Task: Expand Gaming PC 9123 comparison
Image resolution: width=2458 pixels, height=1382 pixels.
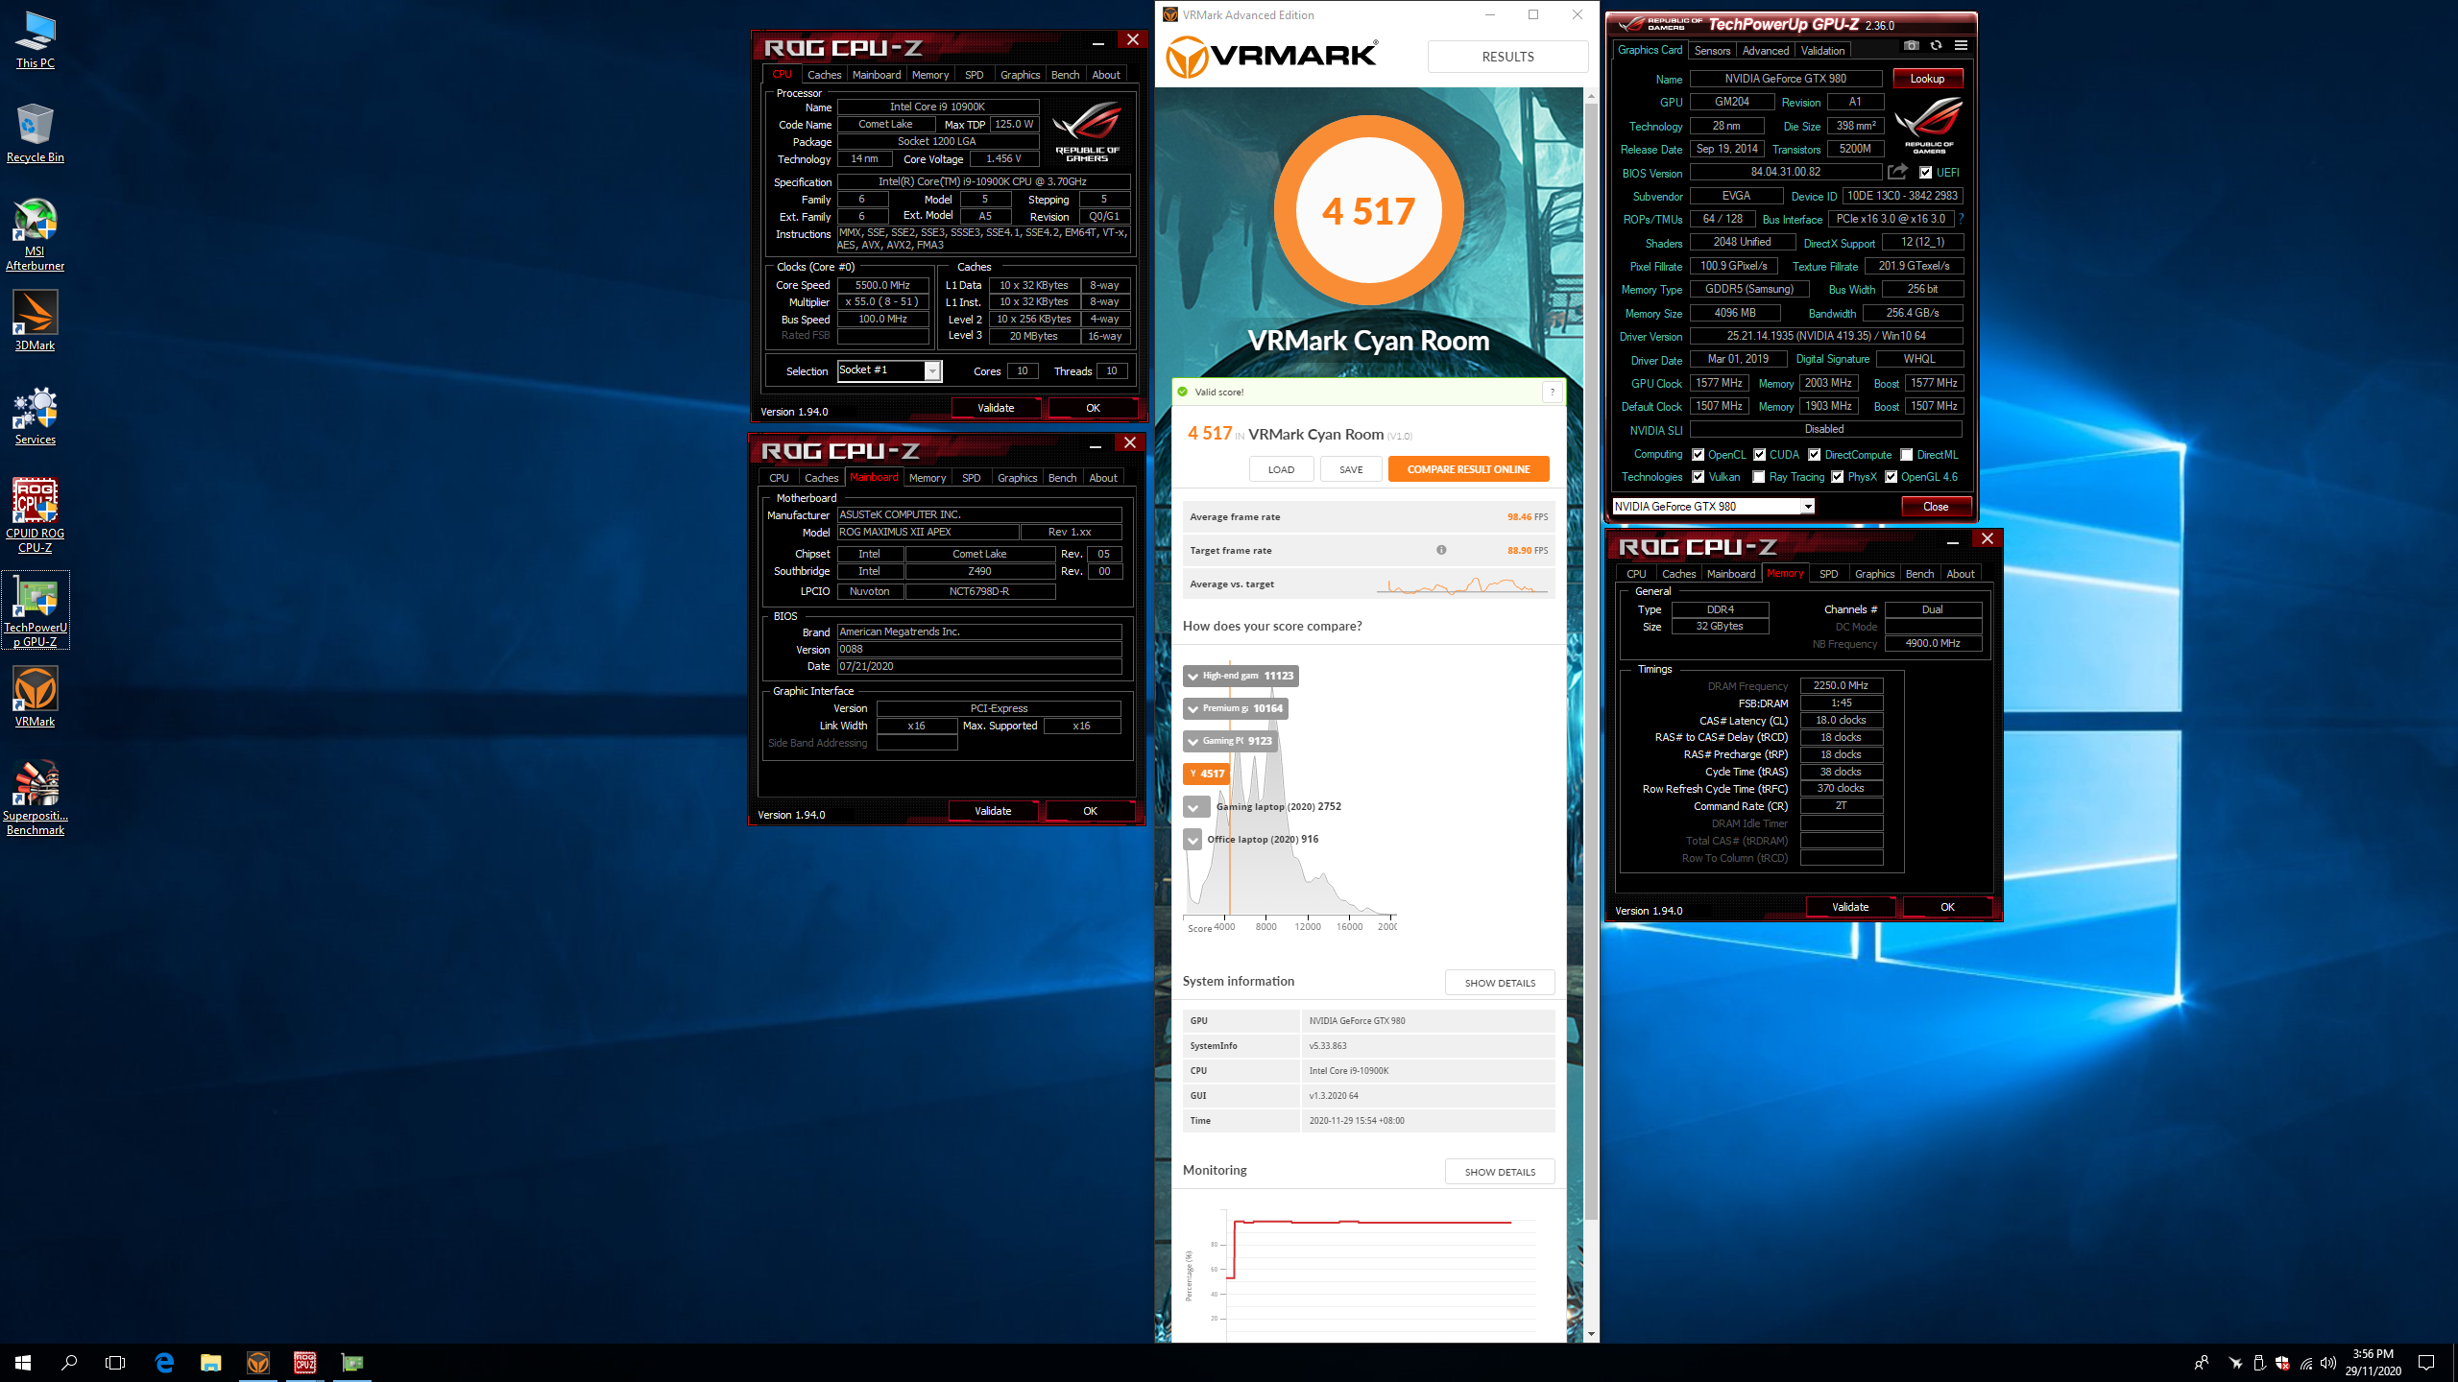Action: (x=1230, y=741)
